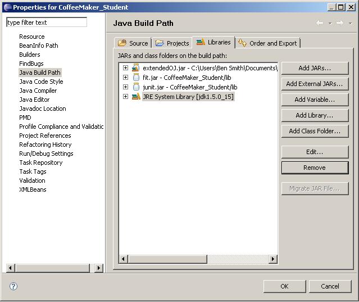The image size is (359, 302).
Task: Switch to the Source tab
Action: pyautogui.click(x=133, y=43)
